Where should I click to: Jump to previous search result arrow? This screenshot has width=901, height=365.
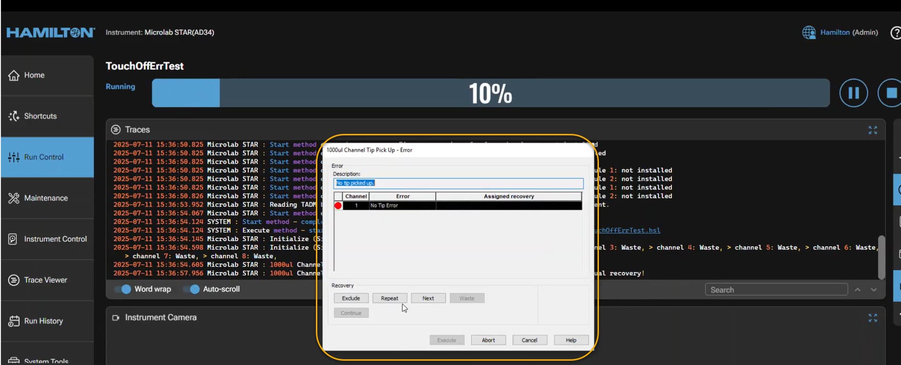(x=858, y=290)
